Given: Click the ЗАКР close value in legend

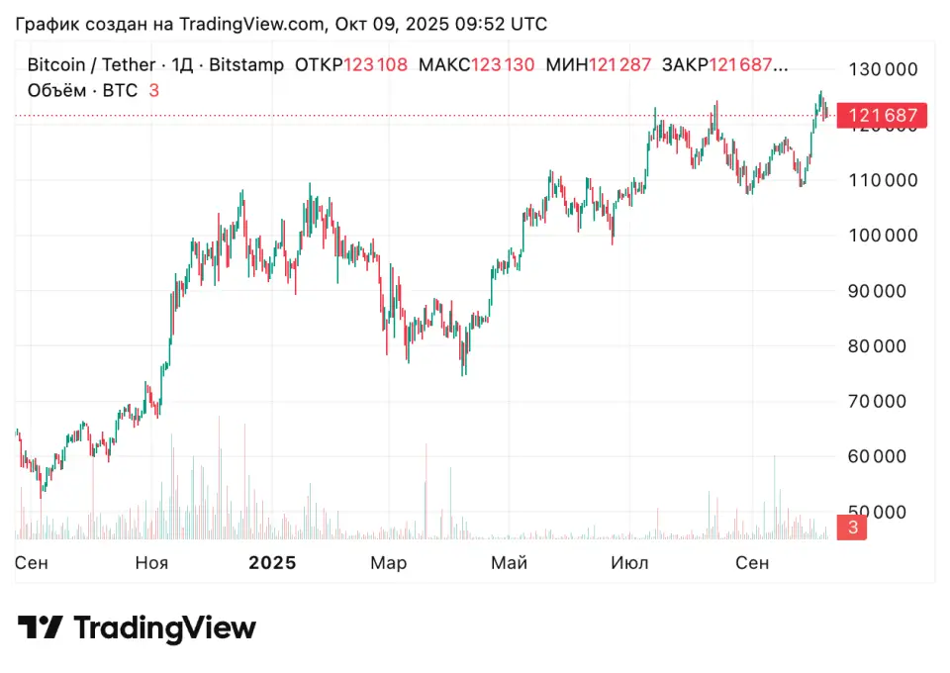Looking at the screenshot, I should pyautogui.click(x=724, y=65).
